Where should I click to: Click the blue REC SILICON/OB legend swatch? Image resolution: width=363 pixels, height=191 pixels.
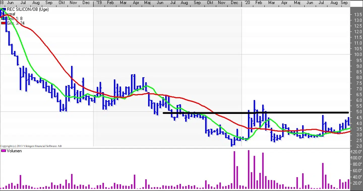point(4,9)
